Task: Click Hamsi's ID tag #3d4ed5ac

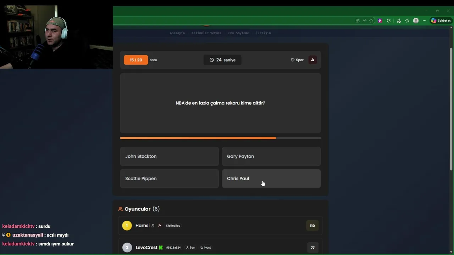Action: [173, 226]
